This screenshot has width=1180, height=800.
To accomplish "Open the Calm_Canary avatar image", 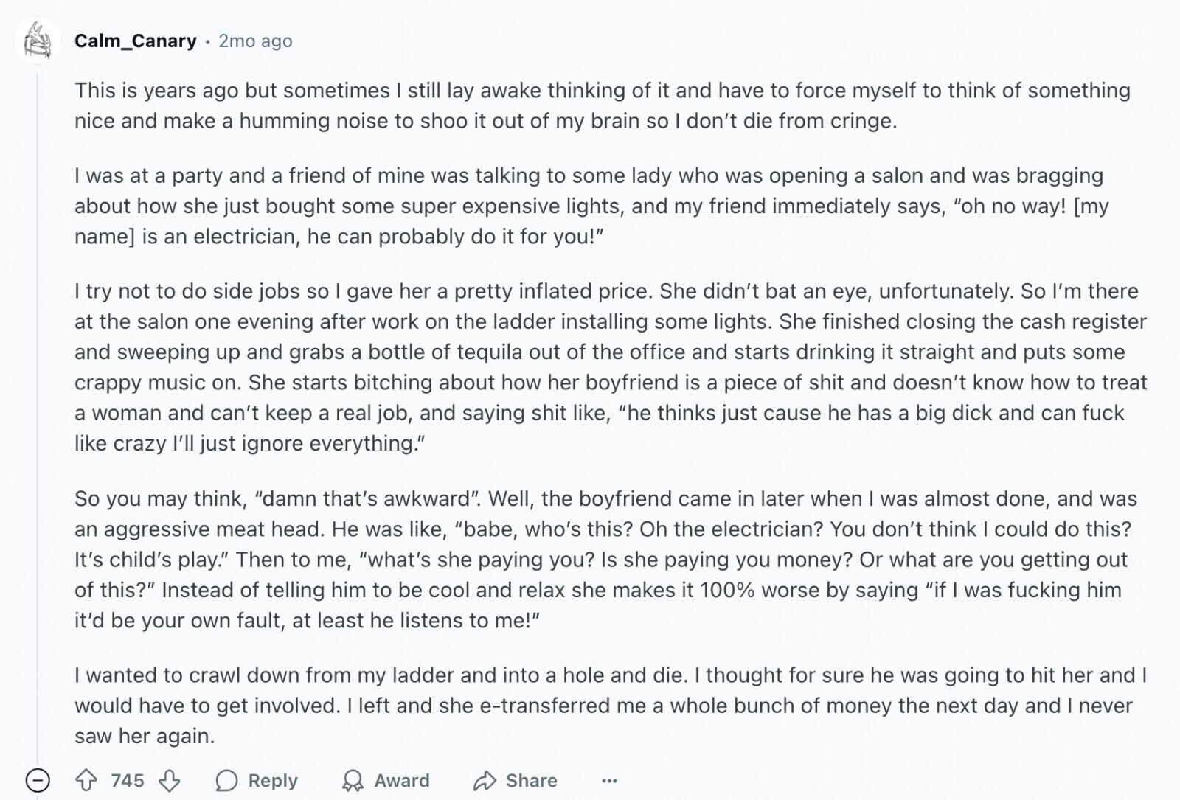I will 37,41.
